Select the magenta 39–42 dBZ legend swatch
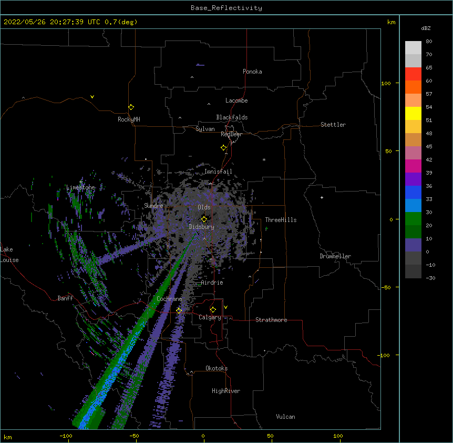 pyautogui.click(x=413, y=166)
